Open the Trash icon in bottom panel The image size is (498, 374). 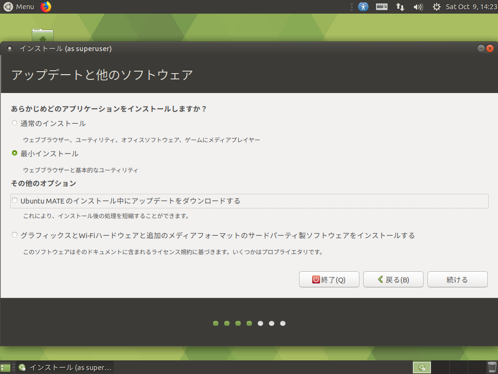(x=492, y=368)
